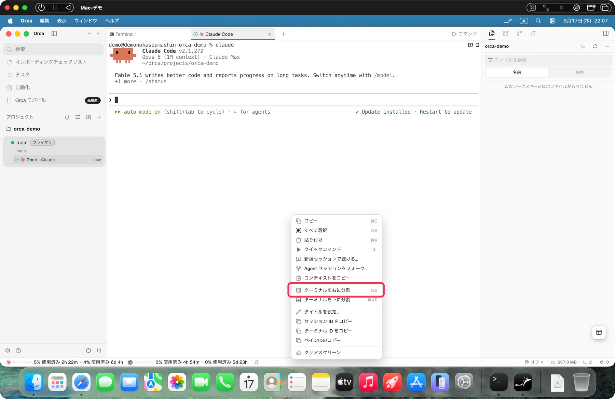Viewport: 615px width, 399px height.
Task: Open project filter sliders icon
Action: tap(78, 117)
